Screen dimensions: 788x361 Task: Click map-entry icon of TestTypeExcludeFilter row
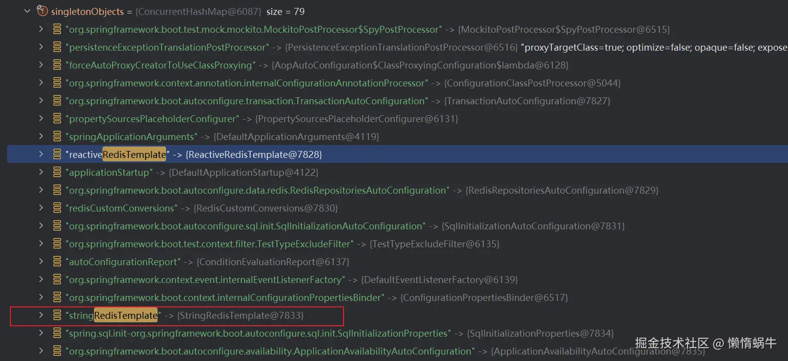coord(57,243)
